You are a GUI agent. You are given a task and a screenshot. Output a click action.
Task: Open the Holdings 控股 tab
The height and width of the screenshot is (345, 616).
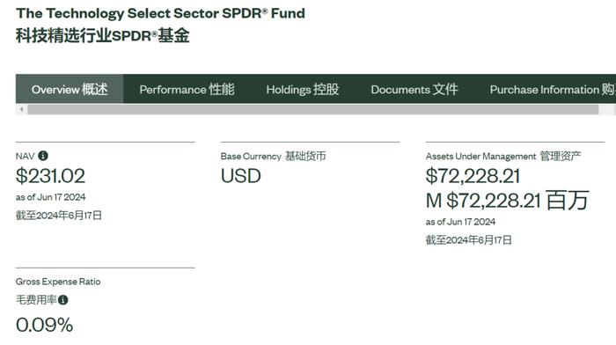[x=303, y=89]
